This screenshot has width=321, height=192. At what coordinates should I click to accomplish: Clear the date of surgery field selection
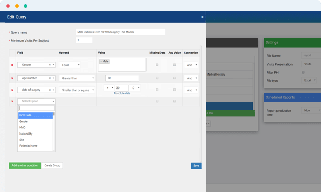[50, 90]
